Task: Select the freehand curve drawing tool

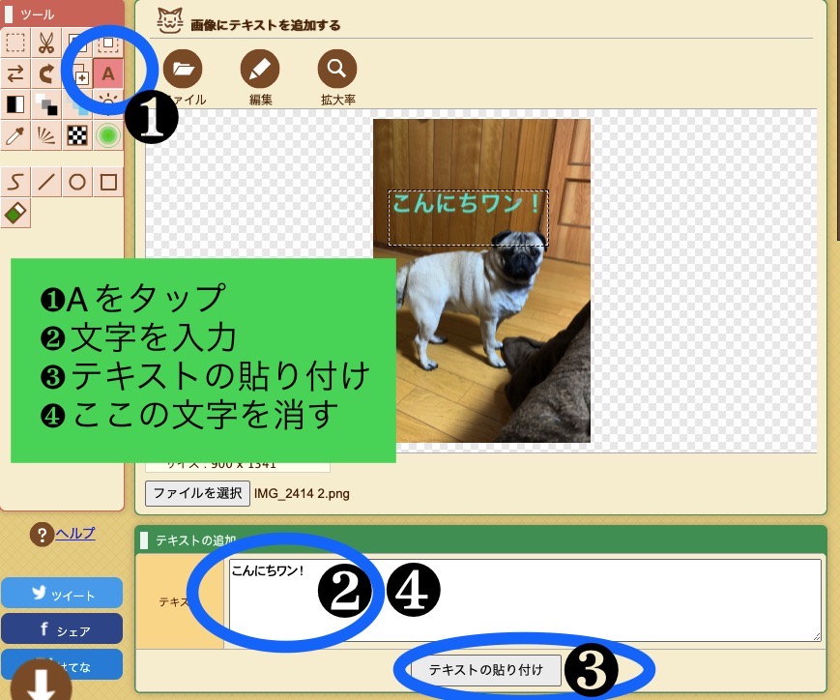Action: [15, 182]
